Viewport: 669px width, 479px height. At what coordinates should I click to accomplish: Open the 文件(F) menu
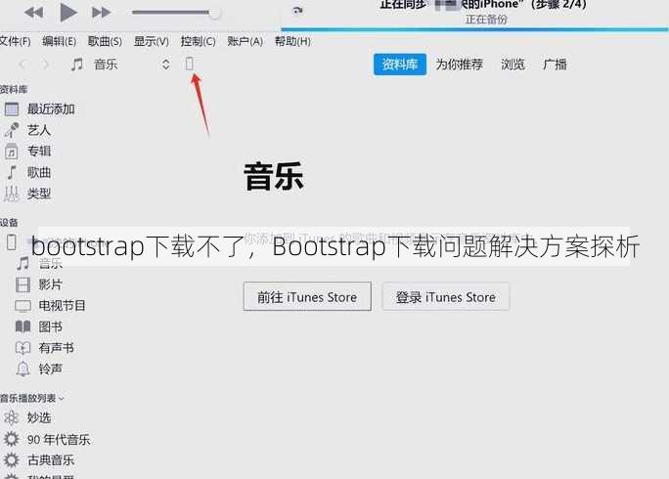coord(15,41)
